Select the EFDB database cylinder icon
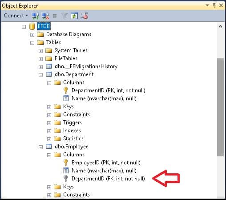This screenshot has height=200, width=226. pos(32,26)
